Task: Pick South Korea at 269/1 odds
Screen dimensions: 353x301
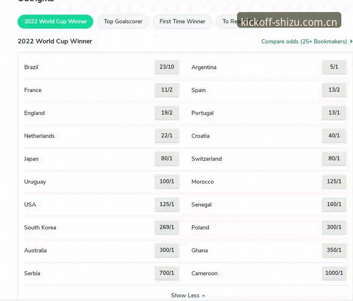Action: click(x=167, y=227)
